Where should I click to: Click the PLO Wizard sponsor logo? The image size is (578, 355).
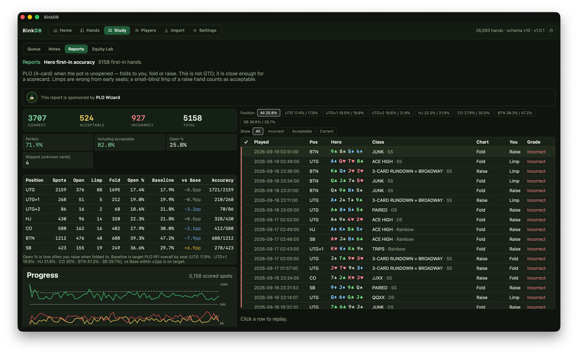32,98
